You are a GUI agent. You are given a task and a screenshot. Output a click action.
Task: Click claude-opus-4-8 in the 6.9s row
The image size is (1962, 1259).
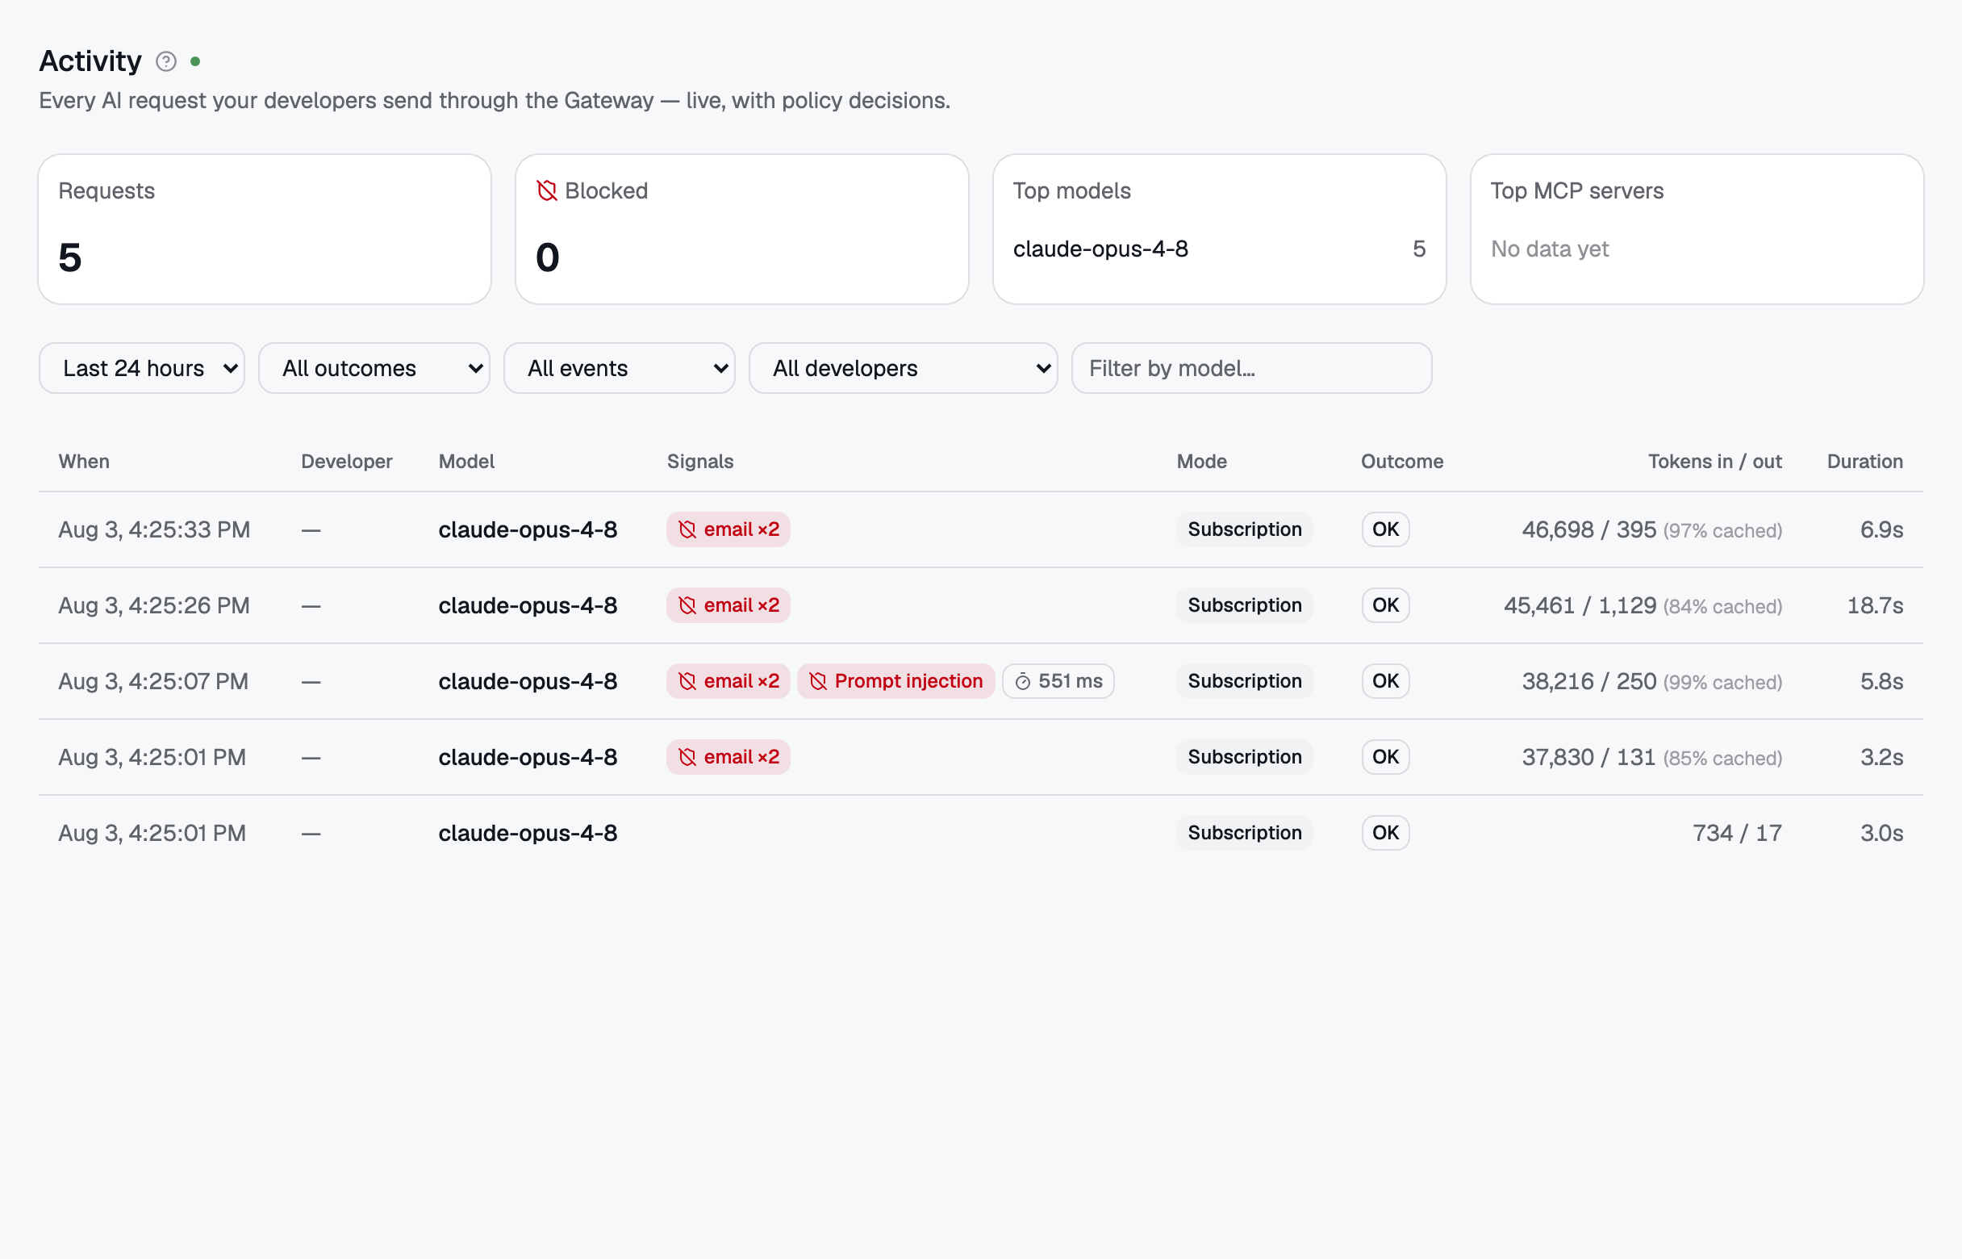click(528, 530)
